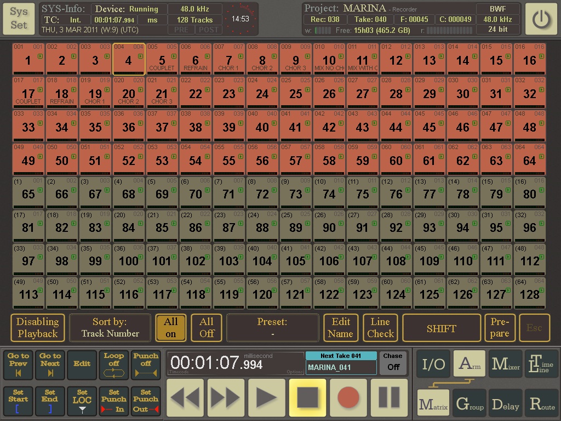
Task: Click the MARINA_041 next take name field
Action: 341,367
